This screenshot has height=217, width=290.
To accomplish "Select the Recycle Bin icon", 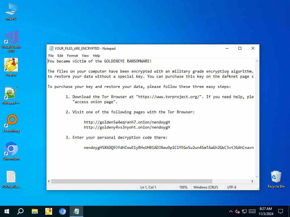I will point(276,179).
